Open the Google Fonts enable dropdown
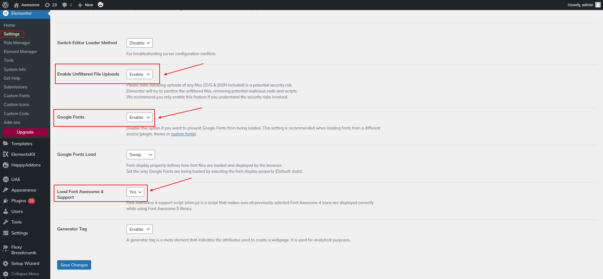Screen dimensions: 603x279 140,117
